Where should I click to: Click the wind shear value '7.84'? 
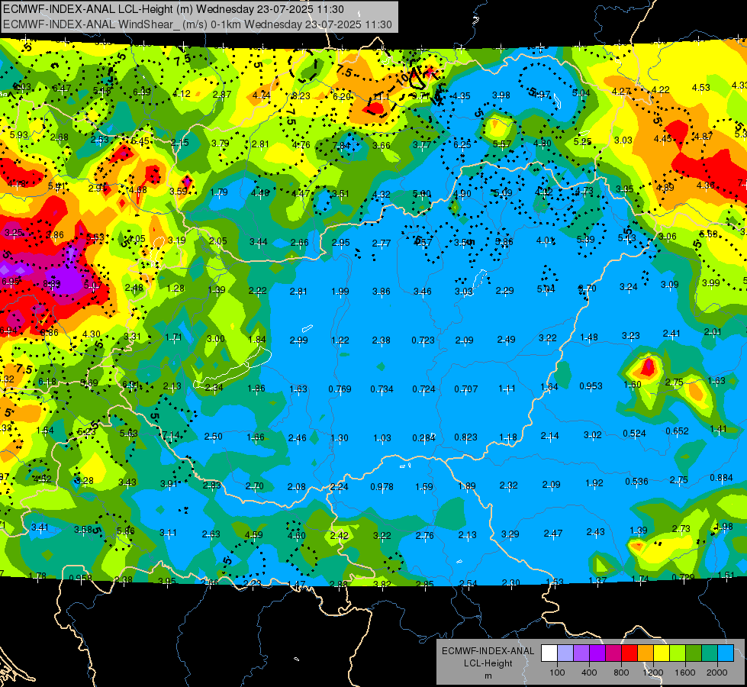[x=341, y=145]
